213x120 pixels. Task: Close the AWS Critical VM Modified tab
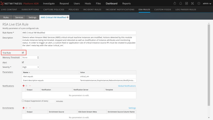pyautogui.click(x=67, y=17)
